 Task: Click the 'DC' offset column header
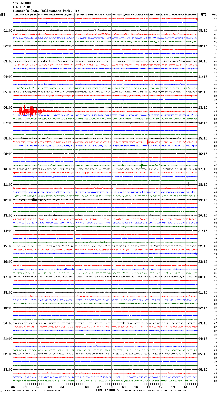213,14
